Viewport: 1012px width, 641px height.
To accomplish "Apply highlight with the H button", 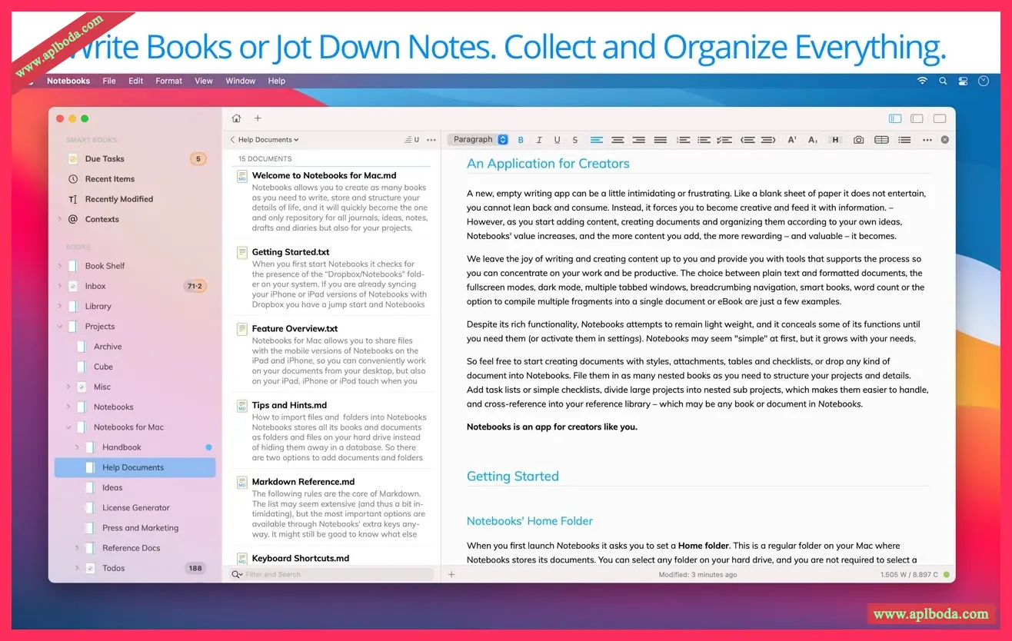I will [835, 140].
